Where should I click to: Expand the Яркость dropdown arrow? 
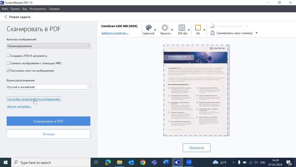point(172,30)
